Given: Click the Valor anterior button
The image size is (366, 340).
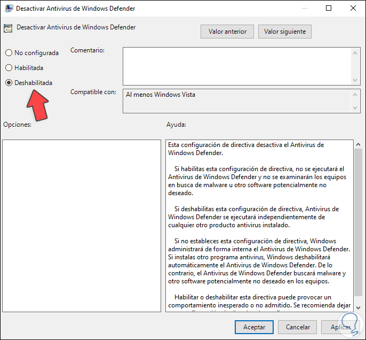Looking at the screenshot, I should click(x=227, y=32).
